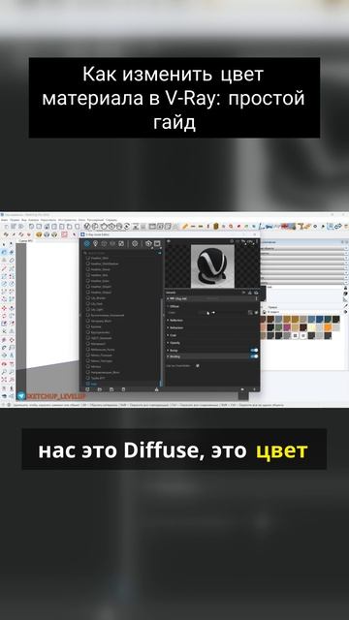Open the 'В модели' materials library dropdown
This screenshot has height=620, width=349.
[x=301, y=312]
